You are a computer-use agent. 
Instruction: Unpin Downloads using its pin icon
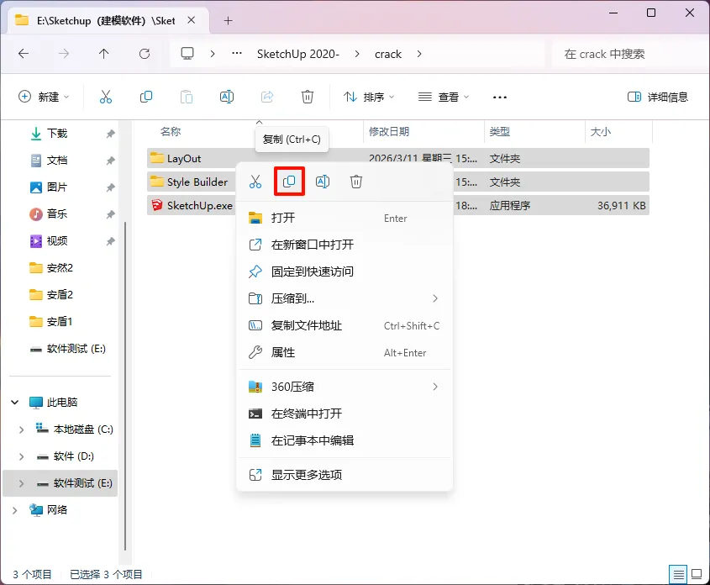click(110, 134)
